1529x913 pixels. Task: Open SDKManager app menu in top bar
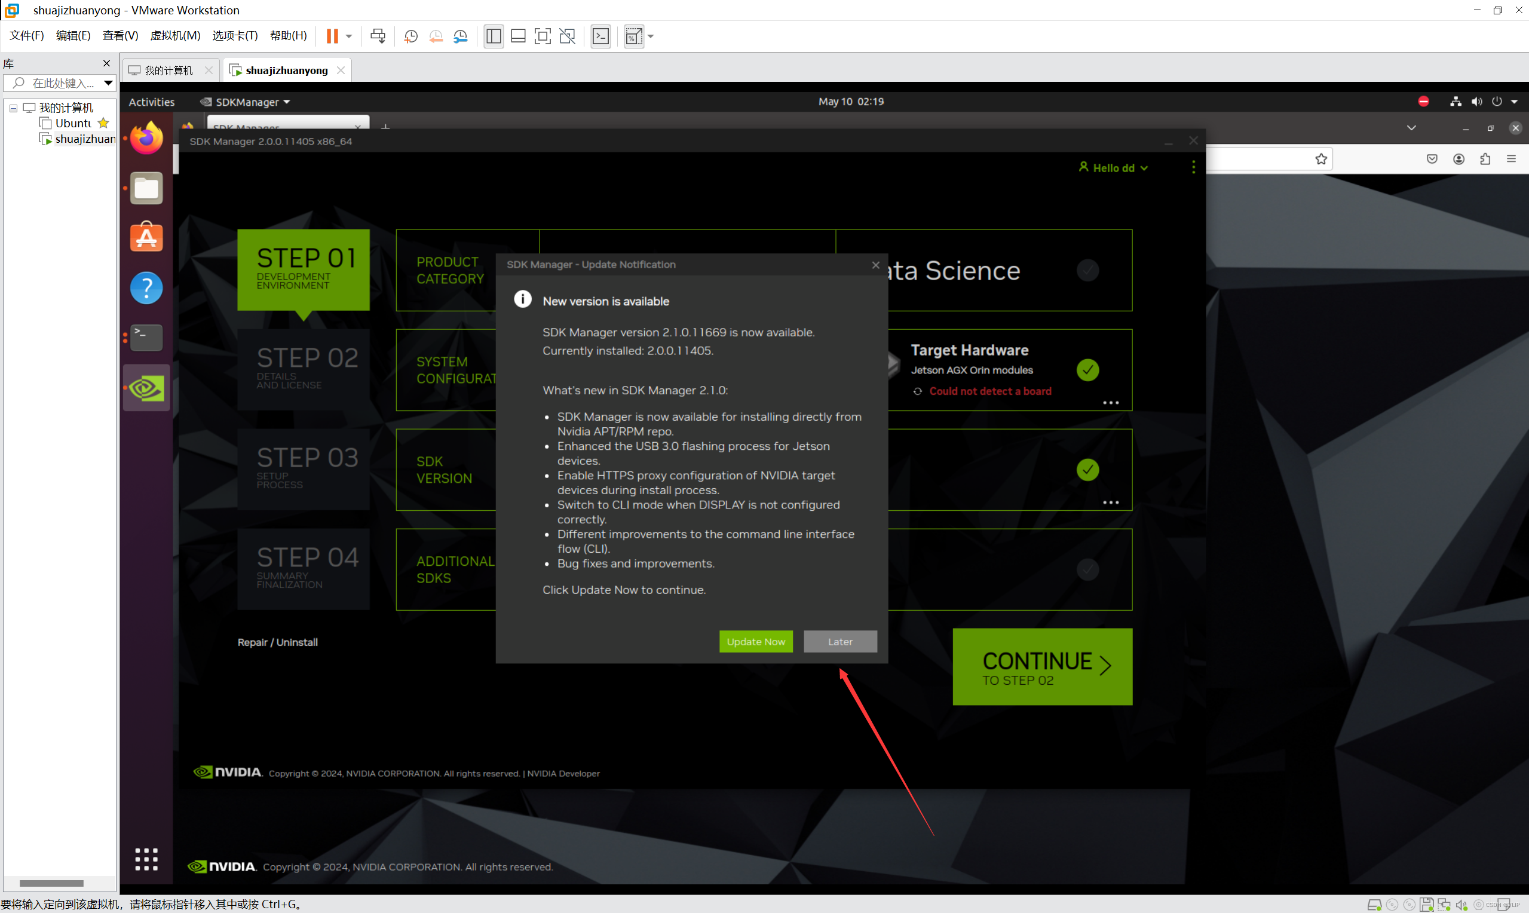click(x=247, y=102)
